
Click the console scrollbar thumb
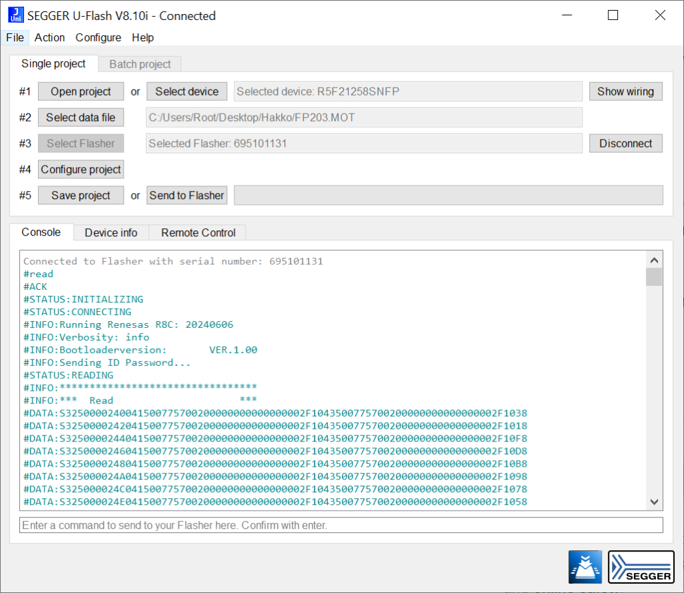[x=654, y=277]
